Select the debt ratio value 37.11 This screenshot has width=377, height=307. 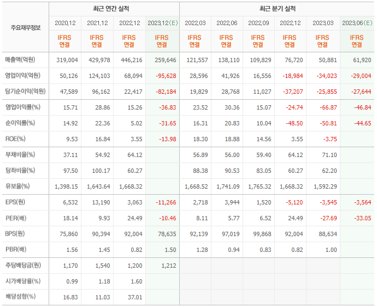(70, 155)
